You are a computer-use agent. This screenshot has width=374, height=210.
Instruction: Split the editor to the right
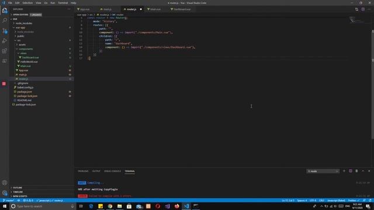tap(363, 9)
